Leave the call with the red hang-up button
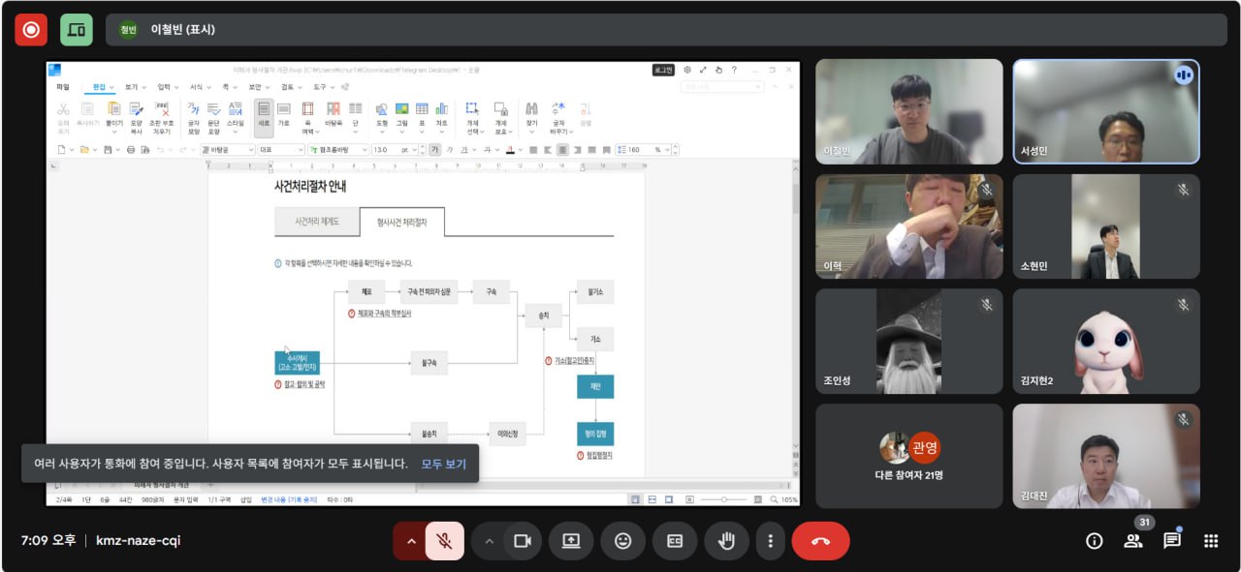The height and width of the screenshot is (572, 1241). (820, 541)
